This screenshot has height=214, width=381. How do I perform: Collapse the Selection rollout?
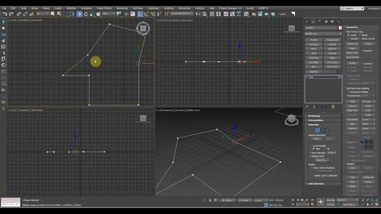click(x=323, y=125)
